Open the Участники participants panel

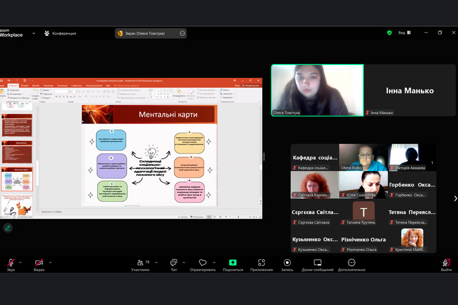(x=140, y=265)
